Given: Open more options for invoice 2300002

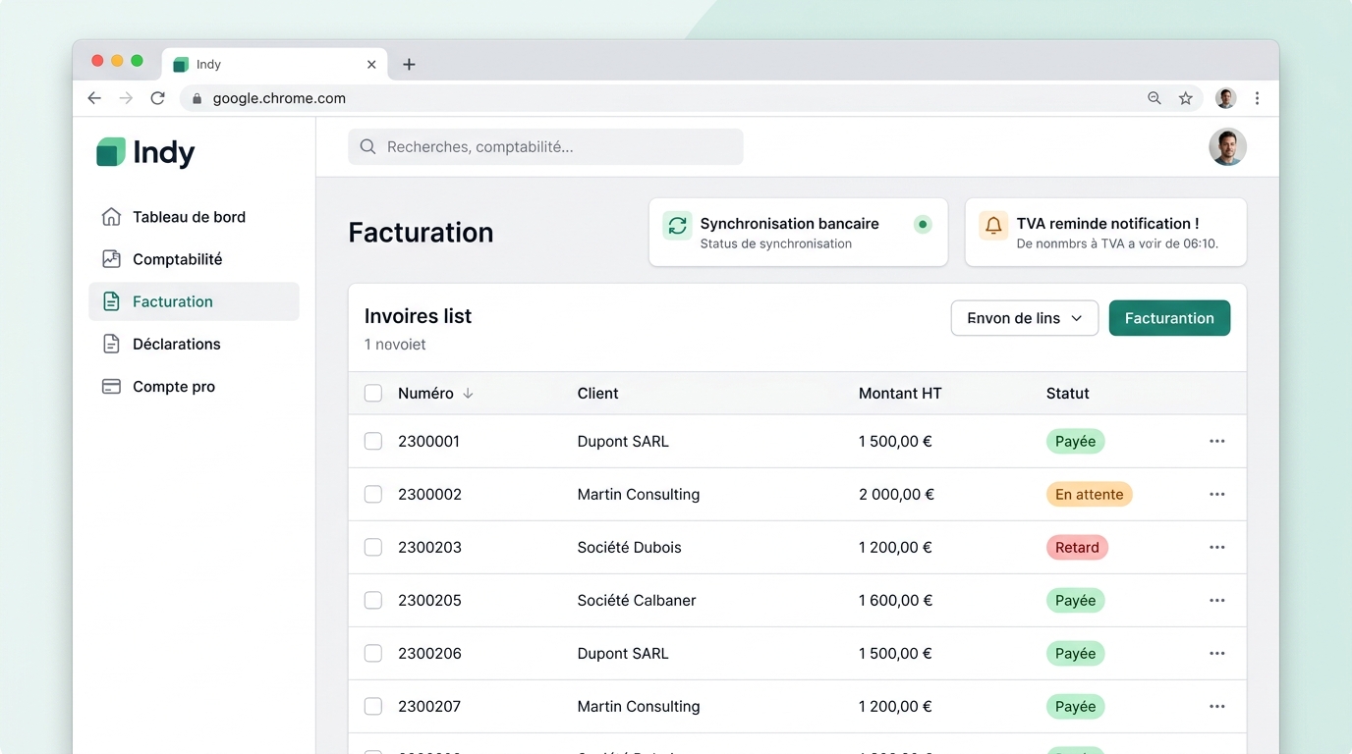Looking at the screenshot, I should [1216, 495].
